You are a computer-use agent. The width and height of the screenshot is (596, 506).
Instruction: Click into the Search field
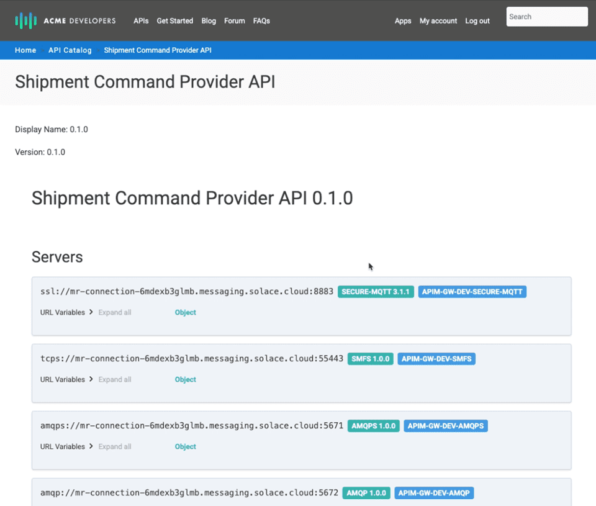point(546,17)
